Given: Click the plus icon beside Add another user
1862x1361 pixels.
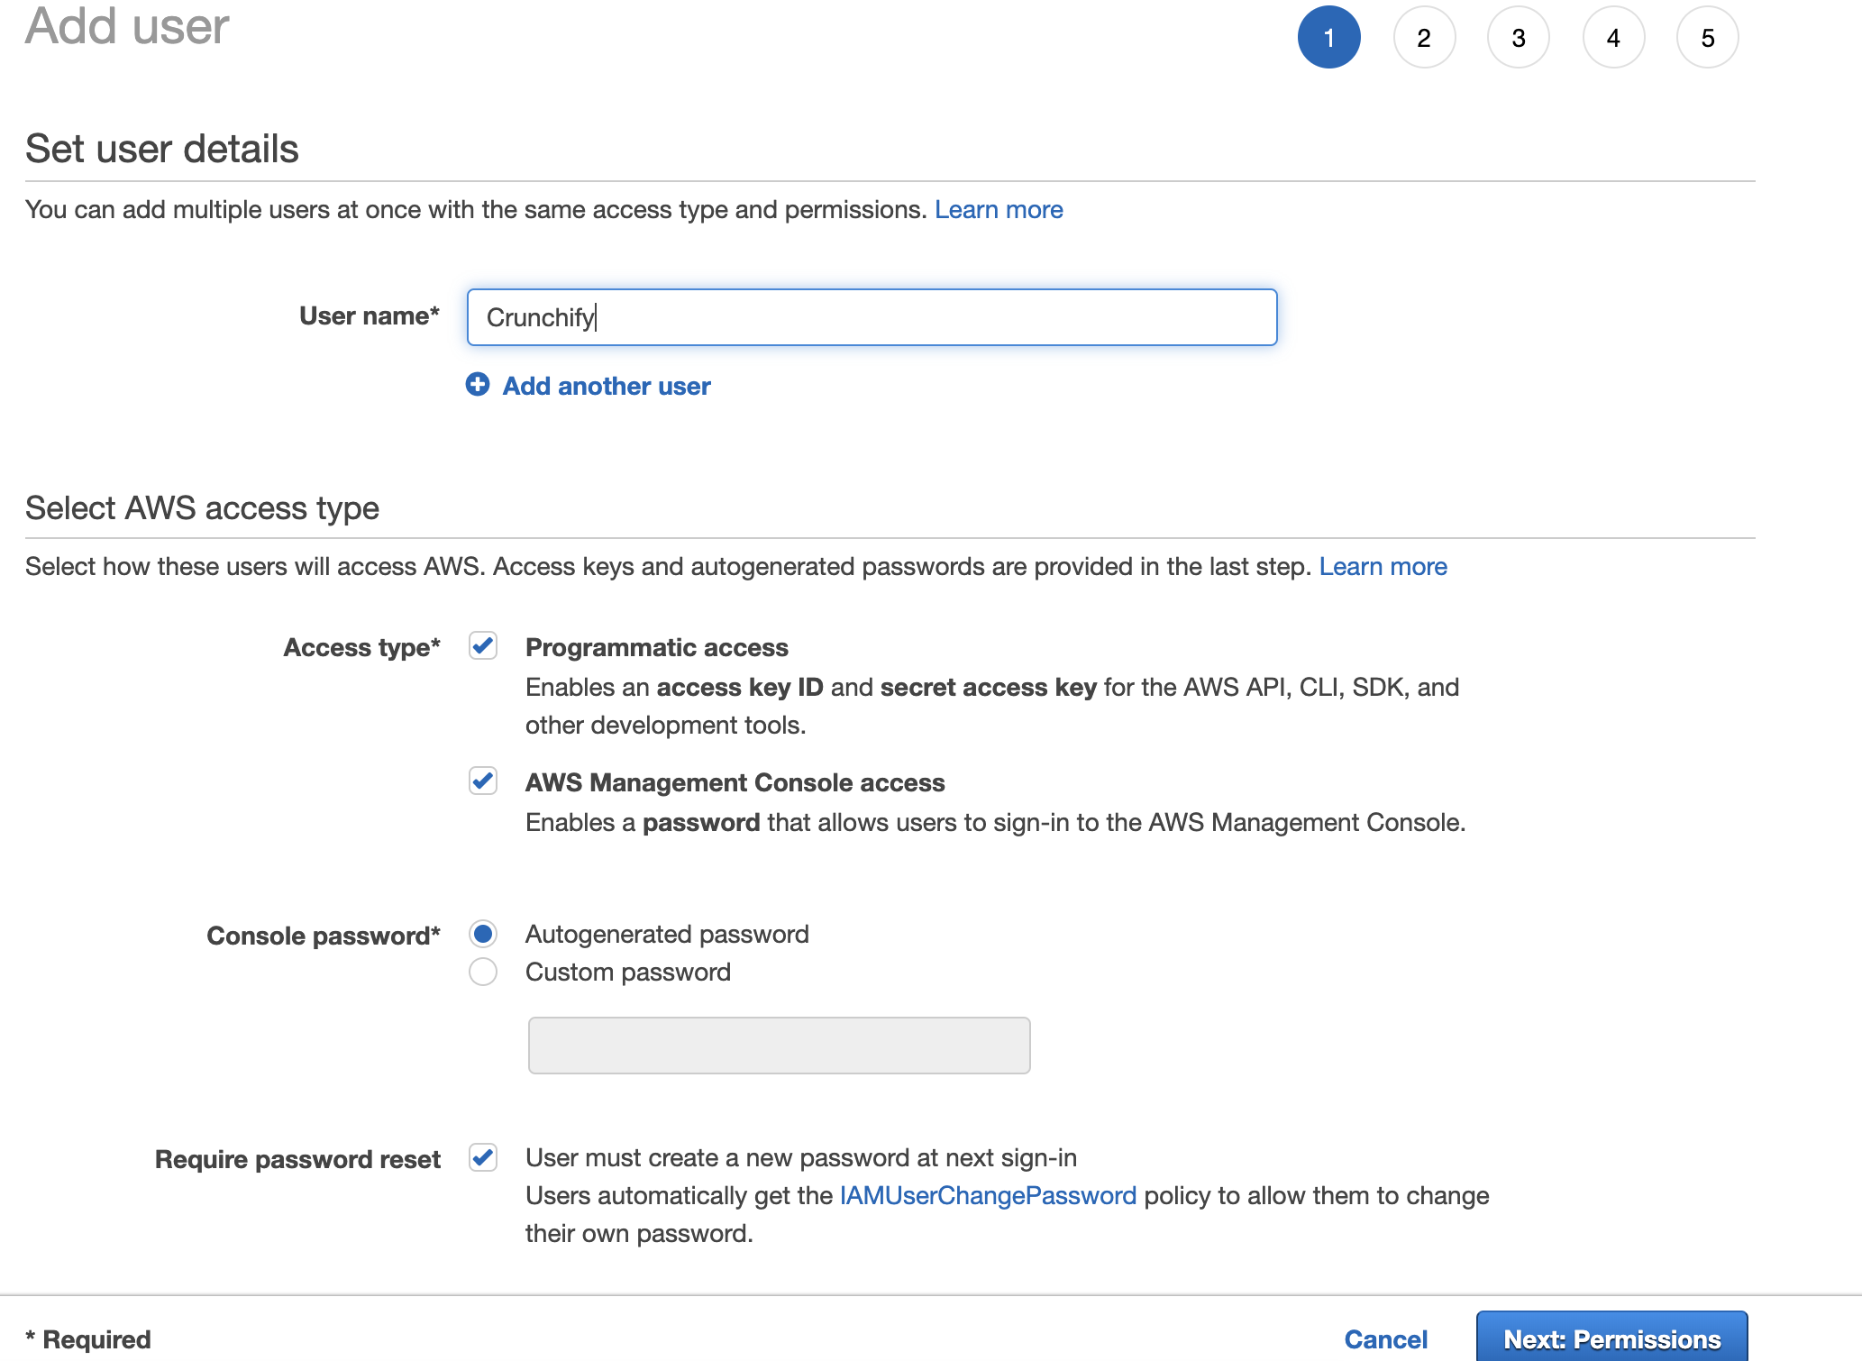Looking at the screenshot, I should click(478, 385).
